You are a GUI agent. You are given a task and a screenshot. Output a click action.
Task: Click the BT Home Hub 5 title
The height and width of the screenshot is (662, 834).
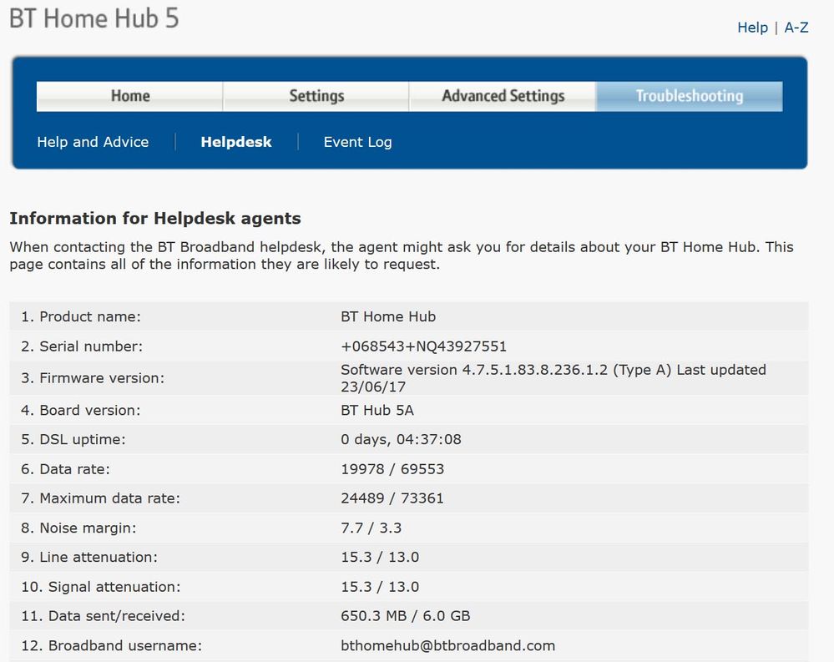[x=94, y=18]
